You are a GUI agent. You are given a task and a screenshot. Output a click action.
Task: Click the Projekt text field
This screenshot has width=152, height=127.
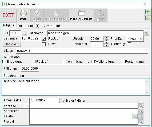(x=83, y=122)
